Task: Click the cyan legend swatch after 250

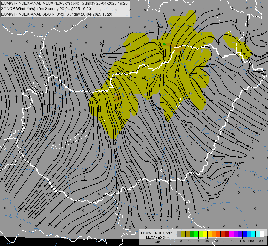Action: (x=253, y=234)
